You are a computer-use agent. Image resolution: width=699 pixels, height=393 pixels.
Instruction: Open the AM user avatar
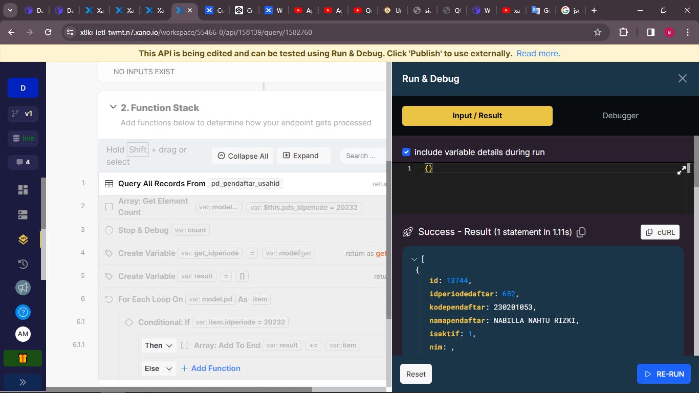(x=23, y=334)
